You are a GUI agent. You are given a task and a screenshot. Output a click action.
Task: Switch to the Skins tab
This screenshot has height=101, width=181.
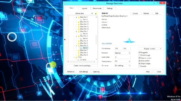click(x=72, y=8)
